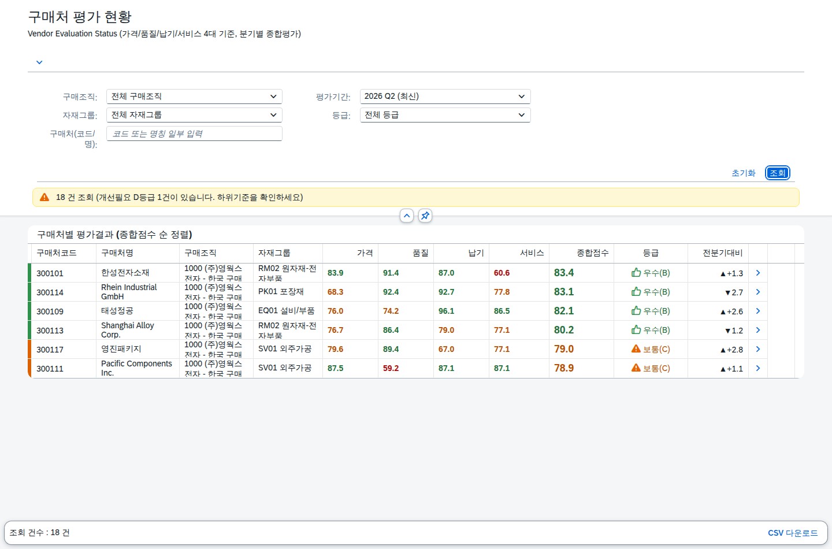The height and width of the screenshot is (549, 832).
Task: Click material group PK01 포장재
Action: tap(281, 292)
